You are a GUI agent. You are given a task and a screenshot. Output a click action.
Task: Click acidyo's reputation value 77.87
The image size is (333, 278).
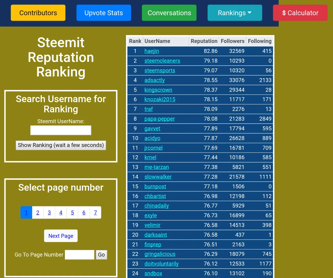[x=210, y=138]
